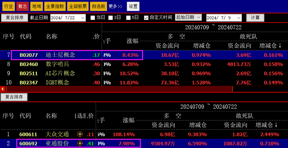The image size is (288, 148).
Task: Expand the start date dropdown 2024/7/9
Action: [239, 18]
